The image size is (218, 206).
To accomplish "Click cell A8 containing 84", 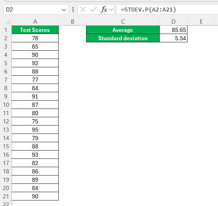I will tap(35, 88).
